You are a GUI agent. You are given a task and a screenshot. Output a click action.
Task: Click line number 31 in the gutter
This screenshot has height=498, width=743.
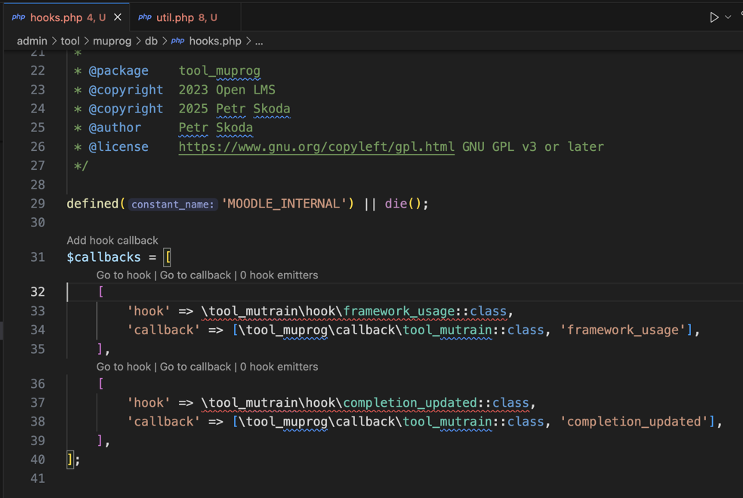tap(38, 257)
